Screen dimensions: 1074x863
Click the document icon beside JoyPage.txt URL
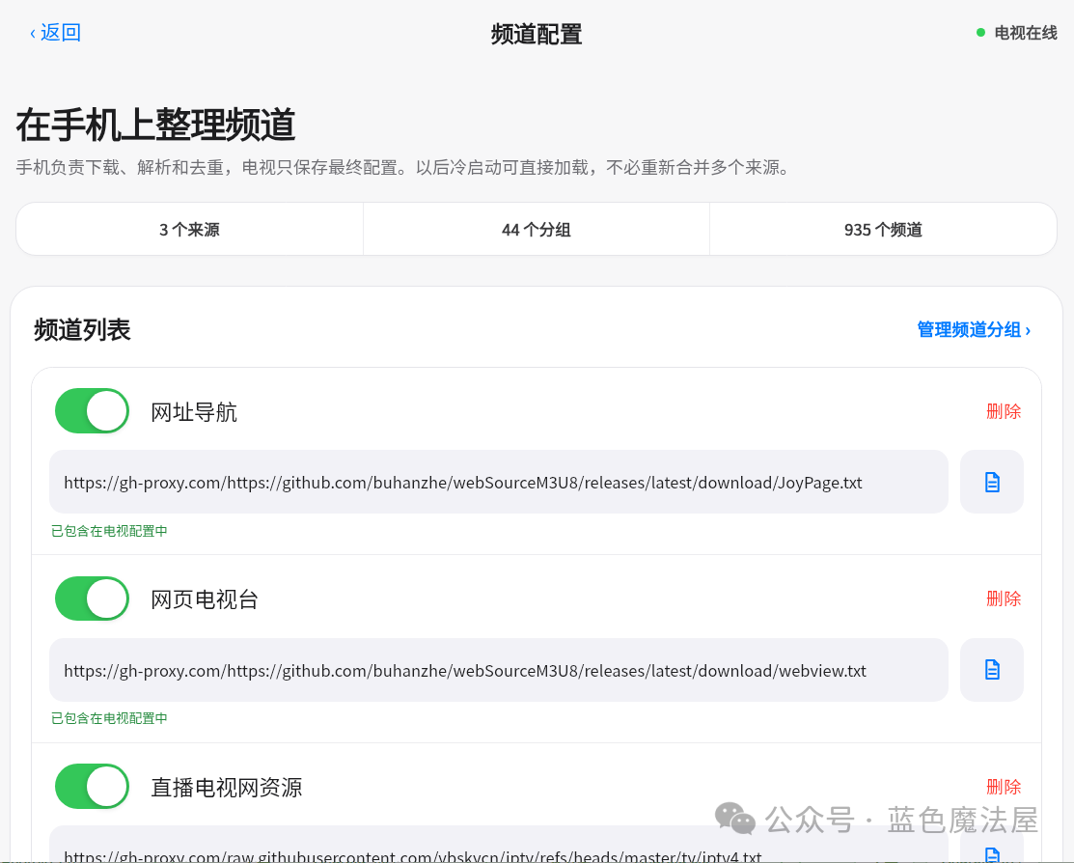(992, 482)
